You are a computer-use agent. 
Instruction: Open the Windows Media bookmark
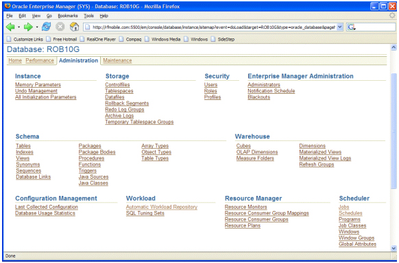pos(163,39)
